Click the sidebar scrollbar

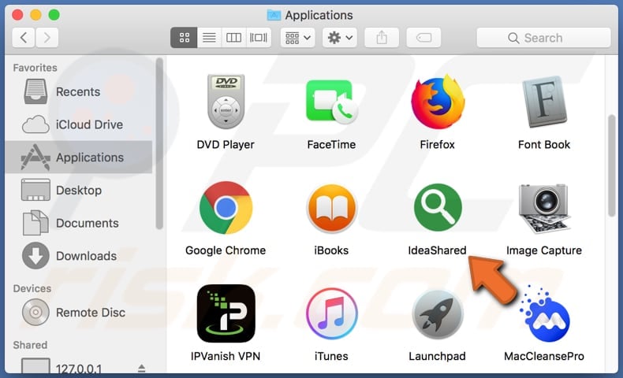(x=159, y=143)
